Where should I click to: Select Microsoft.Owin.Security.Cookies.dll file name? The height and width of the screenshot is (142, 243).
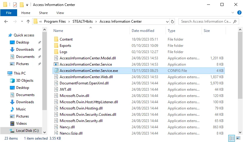[x=88, y=115]
